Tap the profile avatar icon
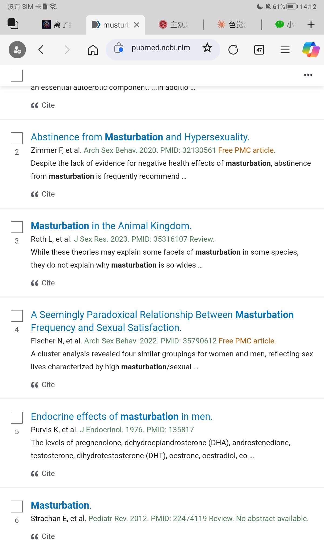This screenshot has width=324, height=540. pyautogui.click(x=17, y=50)
